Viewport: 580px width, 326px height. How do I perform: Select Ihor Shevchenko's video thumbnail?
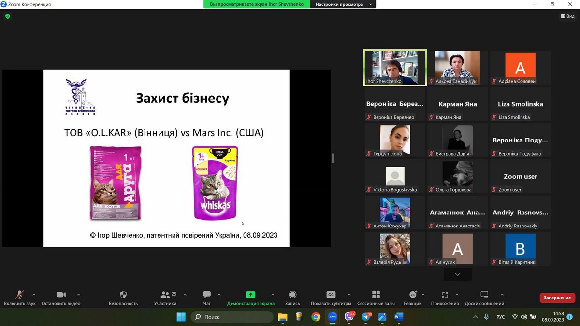[x=395, y=68]
